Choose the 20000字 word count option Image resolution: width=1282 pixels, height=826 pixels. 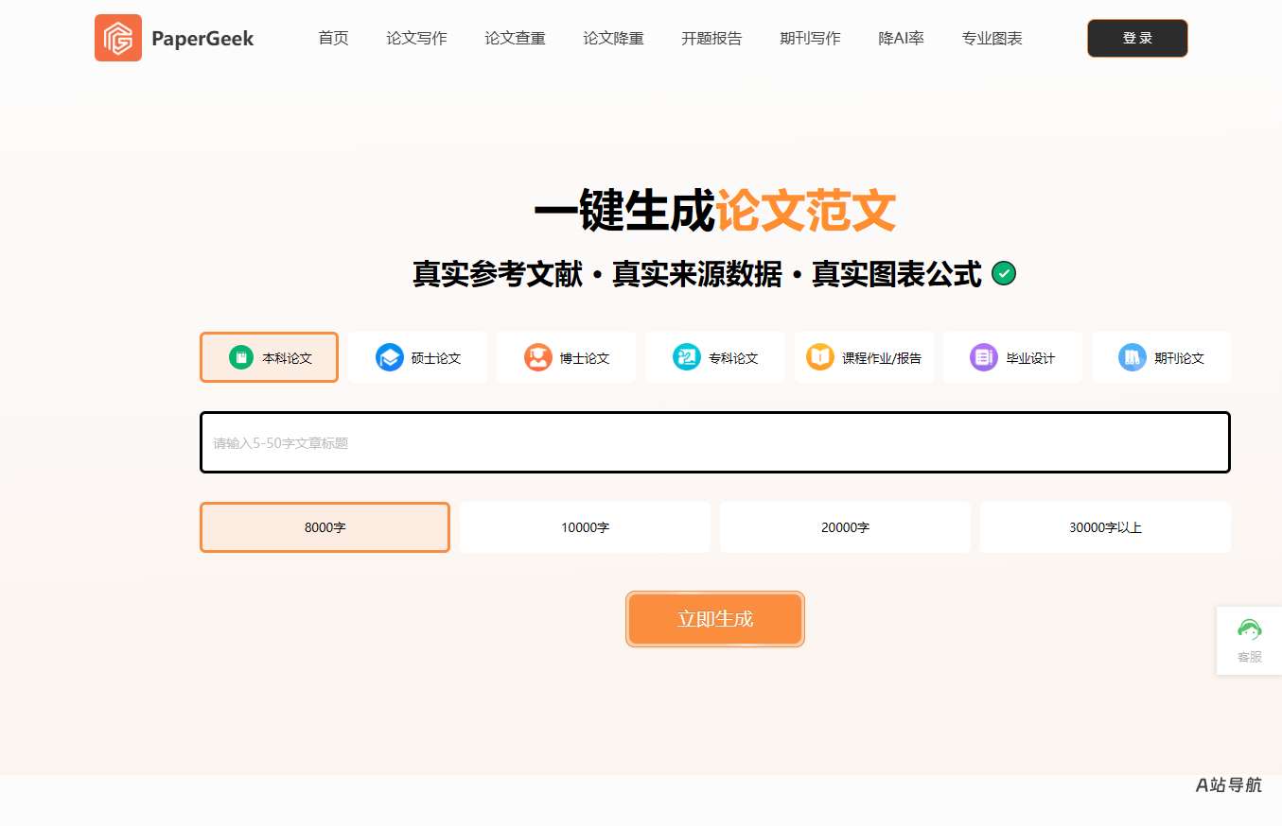(x=845, y=527)
